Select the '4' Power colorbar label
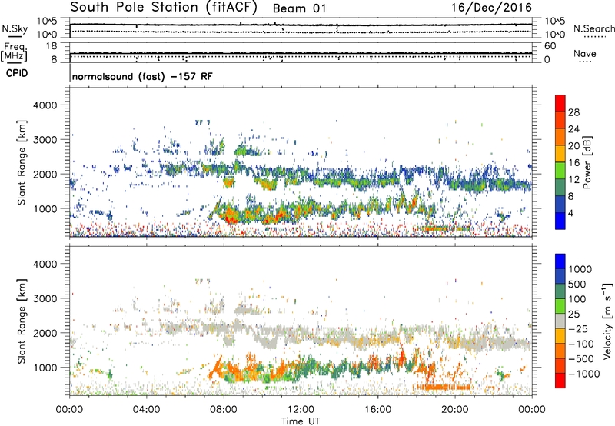 pyautogui.click(x=571, y=214)
